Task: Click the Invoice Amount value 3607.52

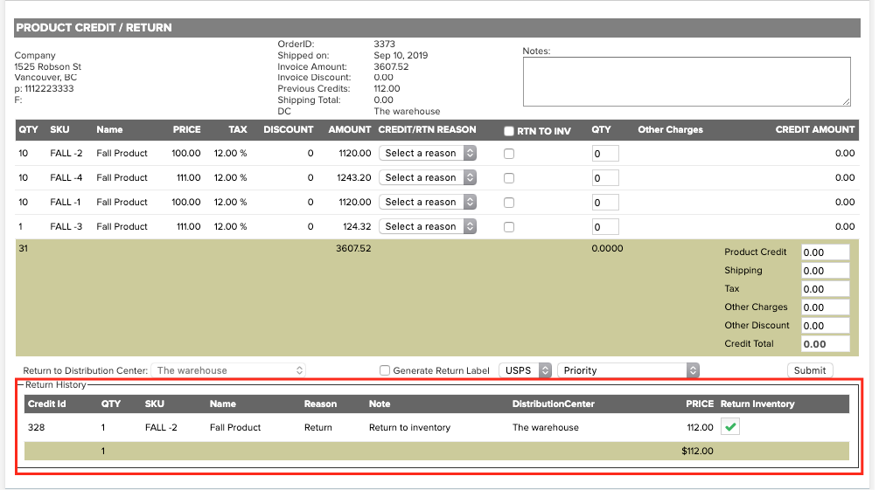Action: click(x=391, y=66)
